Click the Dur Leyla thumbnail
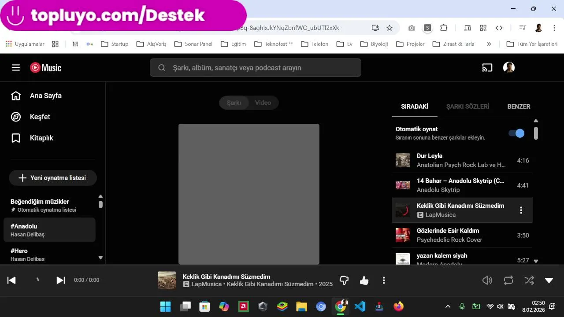The width and height of the screenshot is (564, 317). pos(403,160)
